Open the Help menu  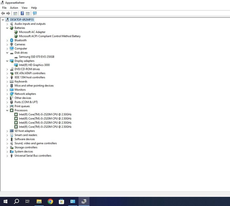tap(34, 8)
